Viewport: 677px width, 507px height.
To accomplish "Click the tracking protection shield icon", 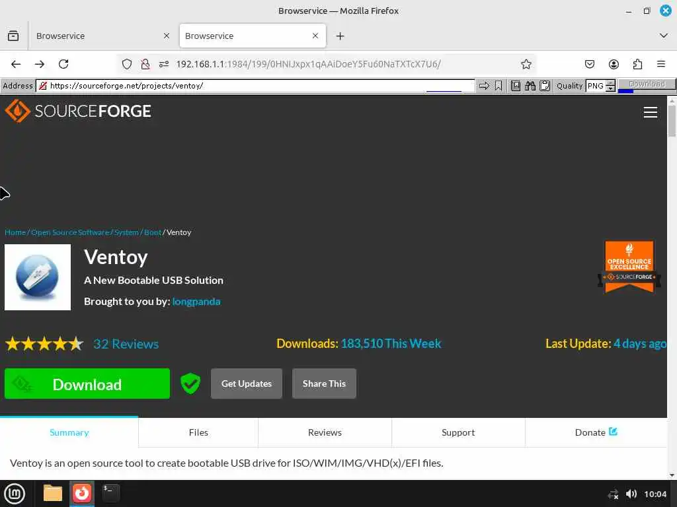I will click(x=126, y=64).
